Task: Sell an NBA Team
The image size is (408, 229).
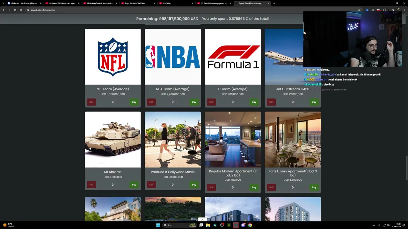Action: 151,102
